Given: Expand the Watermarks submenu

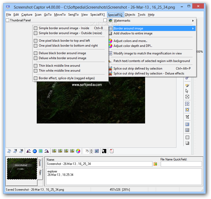Looking at the screenshot, I should [152, 21].
